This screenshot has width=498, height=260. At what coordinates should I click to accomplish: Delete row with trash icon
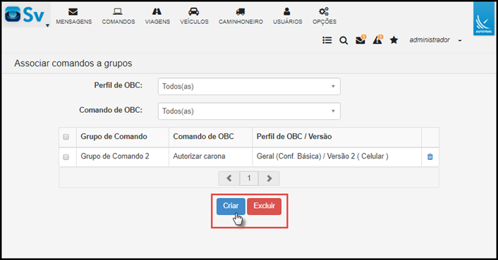(430, 156)
